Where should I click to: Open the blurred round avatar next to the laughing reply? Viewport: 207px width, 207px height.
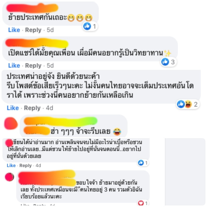11,123
